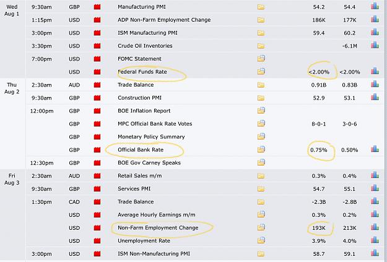Open the Federal Funds Rate event
Image resolution: width=387 pixels, height=262 pixels.
(142, 72)
